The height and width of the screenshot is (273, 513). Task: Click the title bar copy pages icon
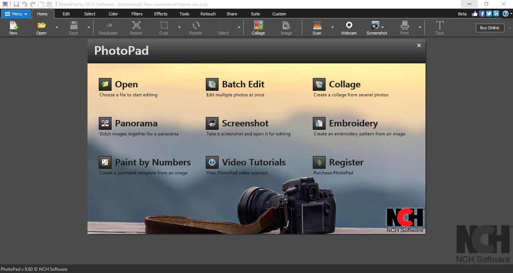point(41,4)
